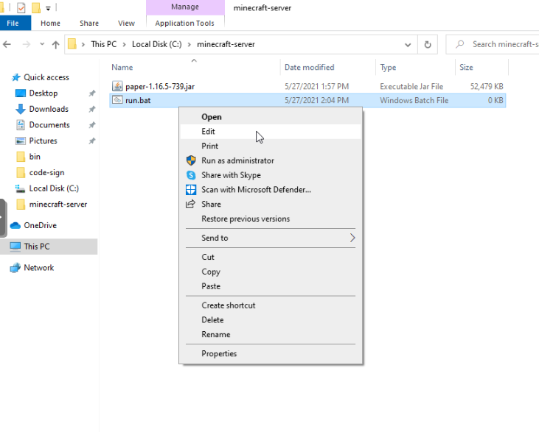The image size is (539, 432).
Task: Open the Application Tools tab
Action: click(x=184, y=24)
